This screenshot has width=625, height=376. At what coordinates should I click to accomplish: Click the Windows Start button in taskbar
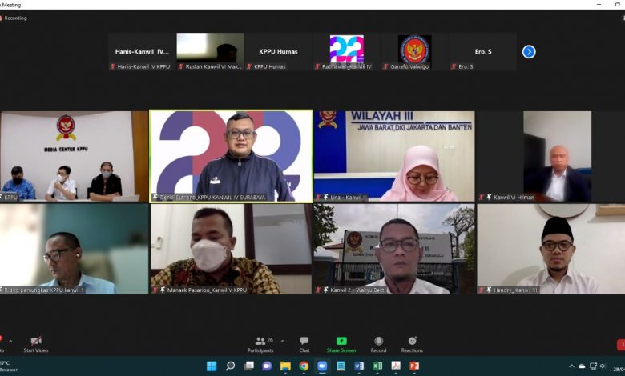pyautogui.click(x=212, y=366)
